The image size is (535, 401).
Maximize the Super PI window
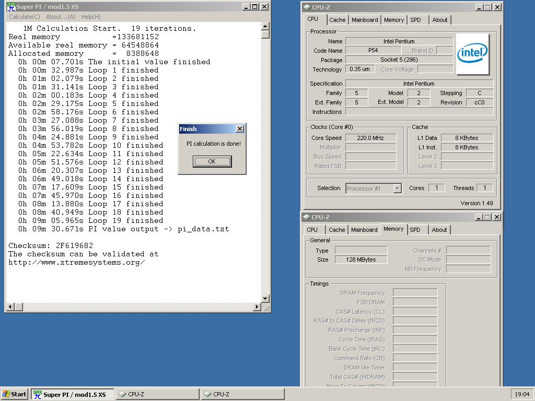click(x=255, y=7)
